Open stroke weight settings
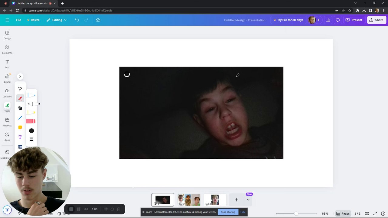 [x=32, y=139]
